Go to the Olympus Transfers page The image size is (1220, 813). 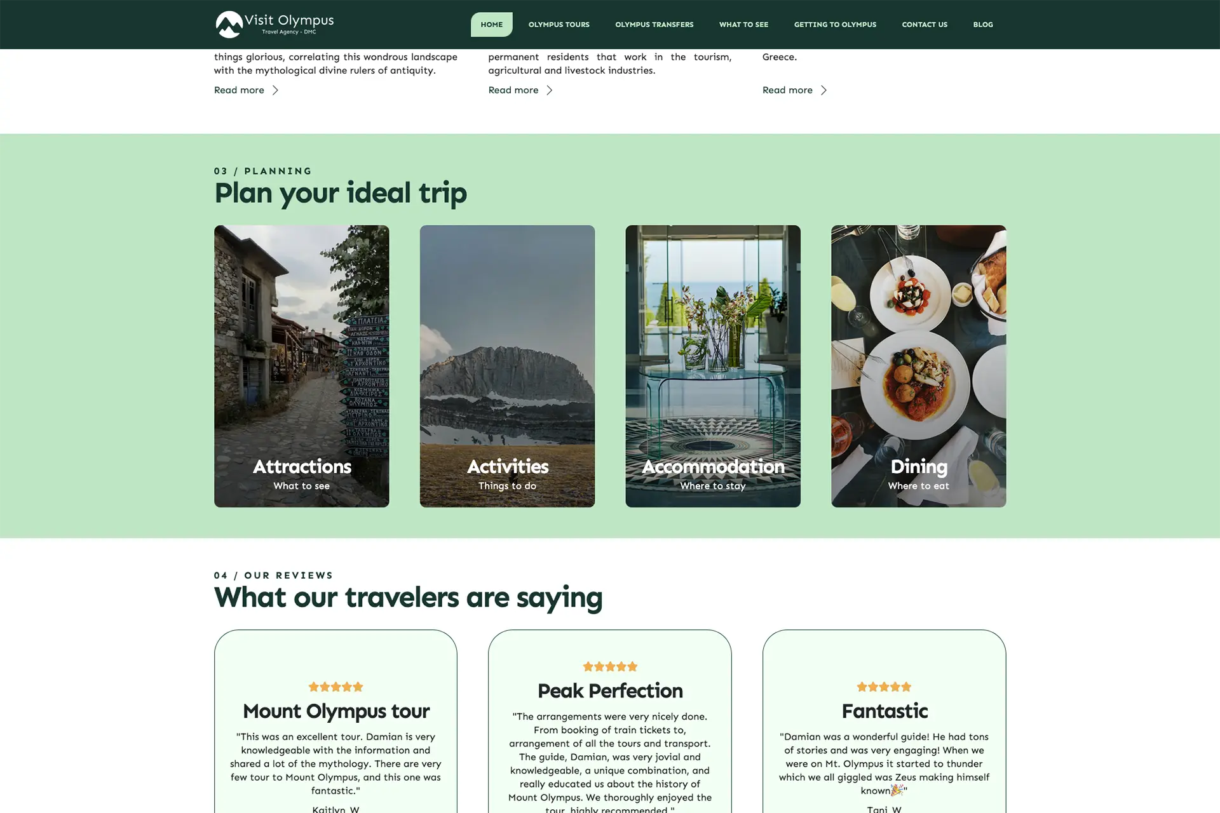pos(654,25)
